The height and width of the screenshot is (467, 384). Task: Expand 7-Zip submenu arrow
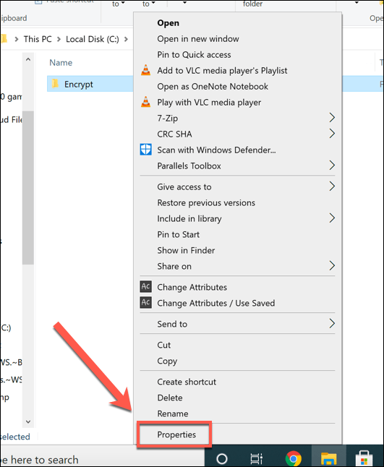(332, 118)
